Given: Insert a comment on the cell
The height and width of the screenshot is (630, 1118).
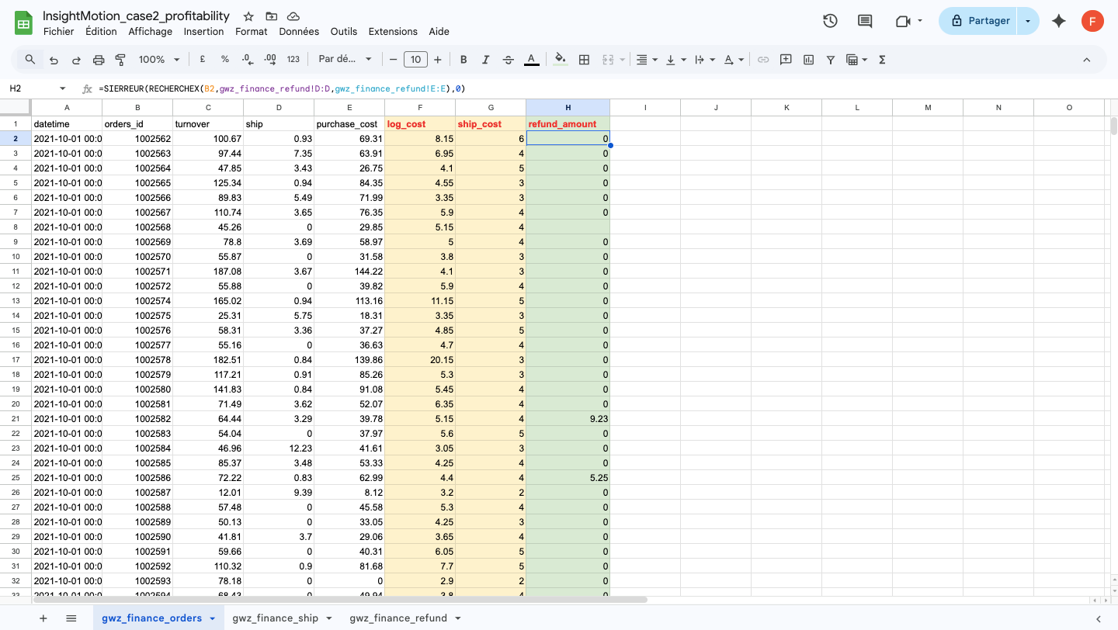Looking at the screenshot, I should point(786,59).
